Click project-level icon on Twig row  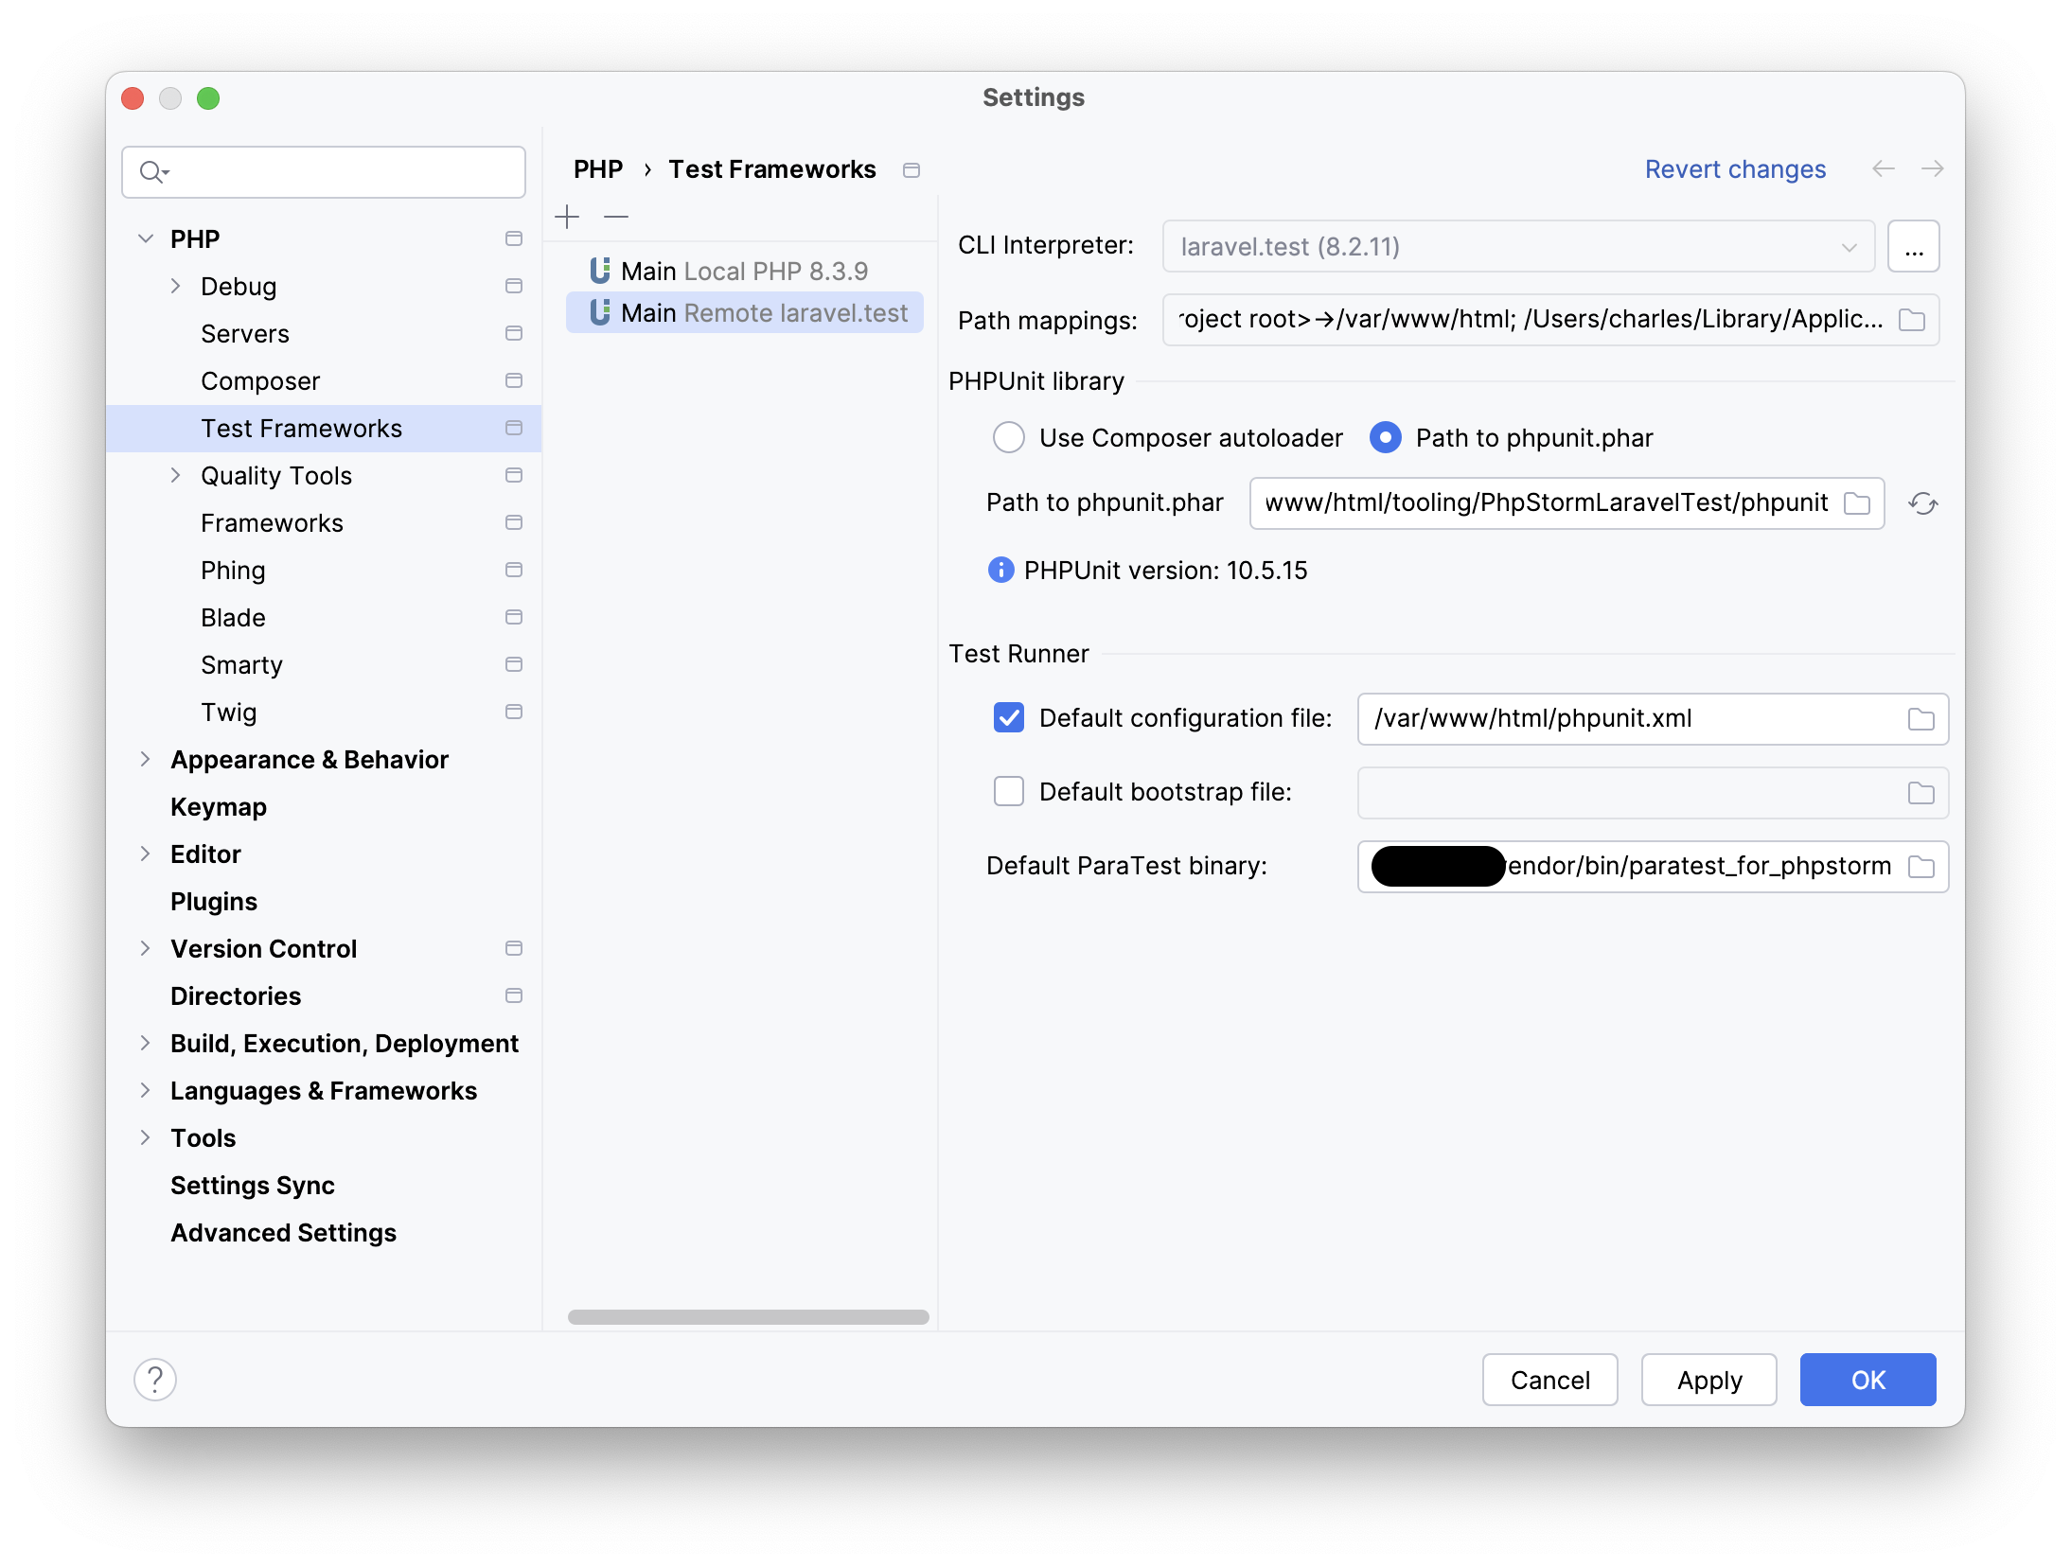[514, 712]
